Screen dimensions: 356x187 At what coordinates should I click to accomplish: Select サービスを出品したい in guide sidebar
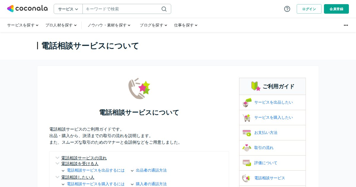click(x=272, y=102)
